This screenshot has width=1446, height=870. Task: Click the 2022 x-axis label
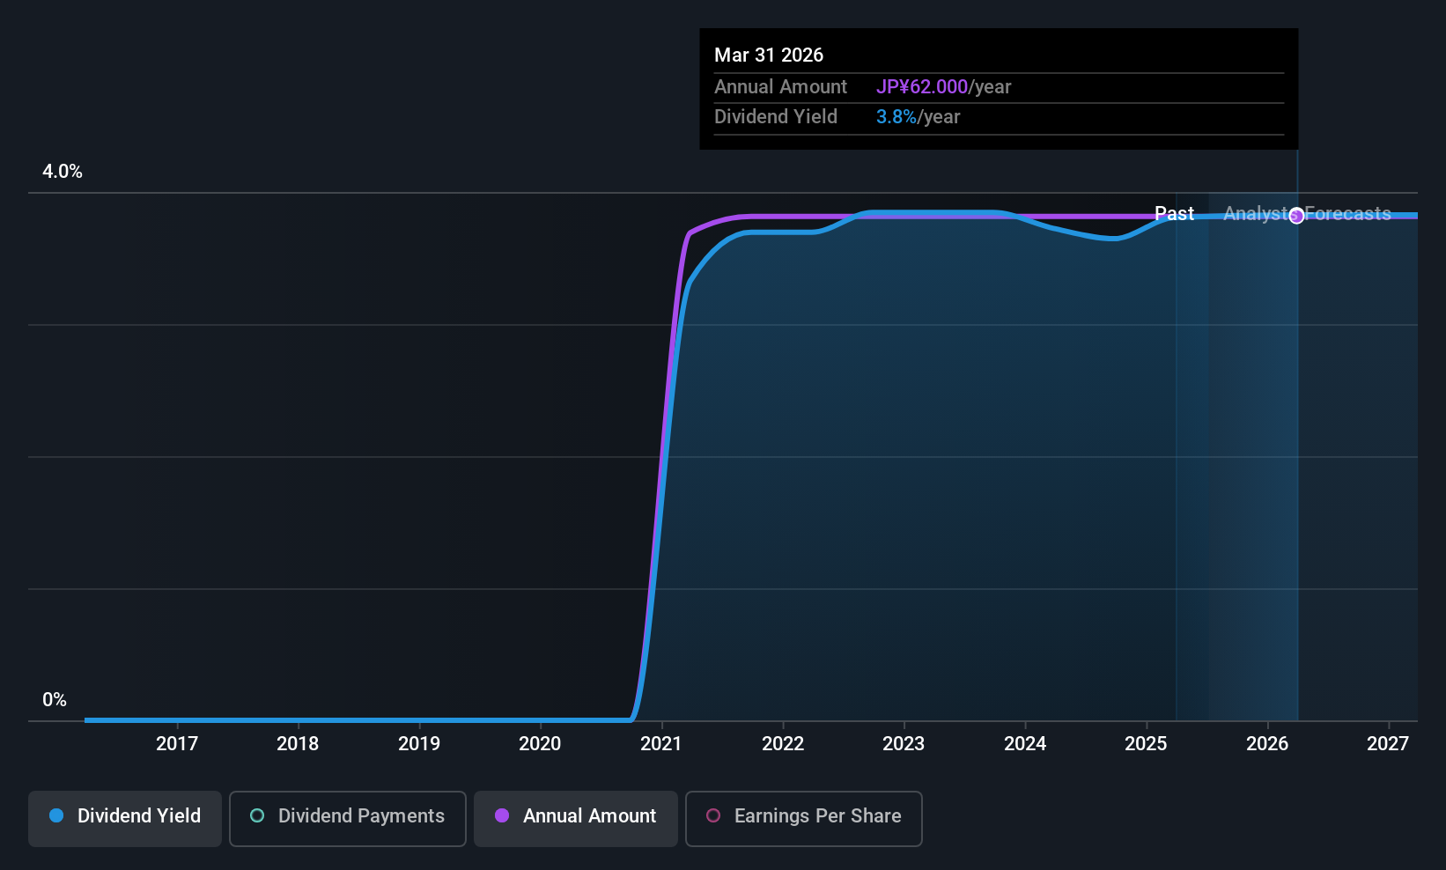(x=783, y=744)
